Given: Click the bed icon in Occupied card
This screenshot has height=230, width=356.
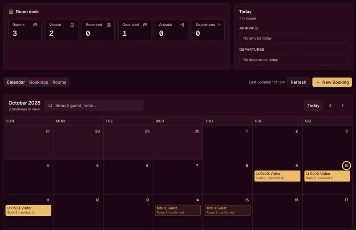Looking at the screenshot, I should [145, 25].
